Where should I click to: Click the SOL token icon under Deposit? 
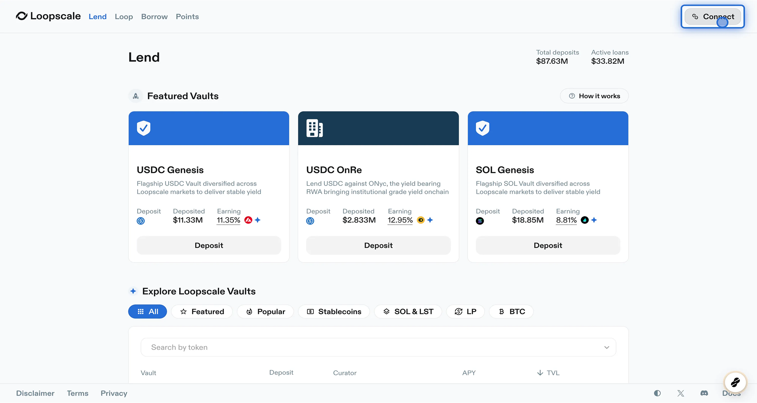pos(480,221)
